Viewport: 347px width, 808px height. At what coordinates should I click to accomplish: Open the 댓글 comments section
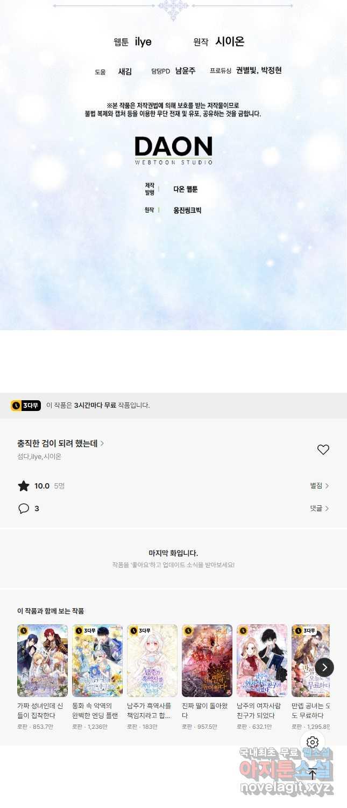coord(319,509)
